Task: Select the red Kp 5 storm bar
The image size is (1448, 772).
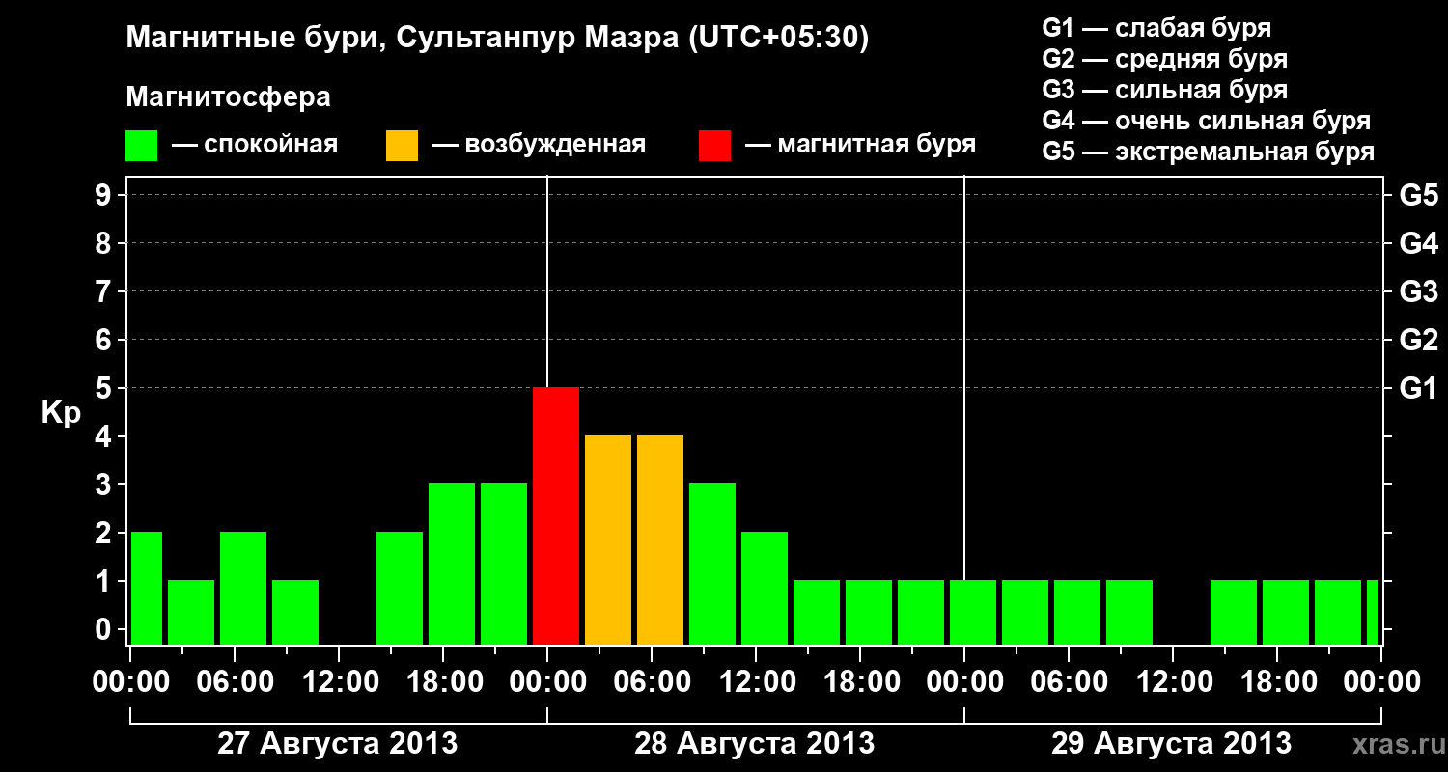Action: (x=556, y=515)
